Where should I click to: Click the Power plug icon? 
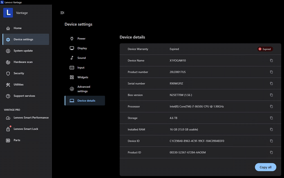(72, 39)
